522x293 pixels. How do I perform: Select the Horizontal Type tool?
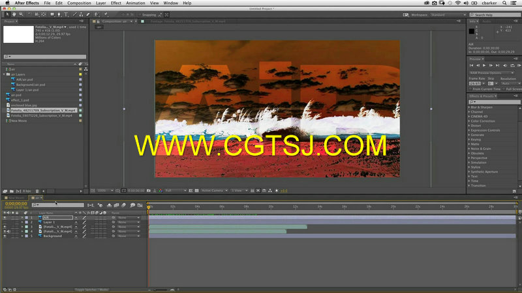tap(66, 14)
